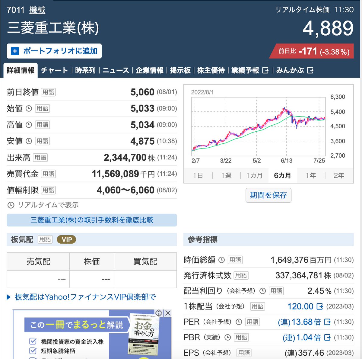Open the ニュース tab
Viewport: 362px width, 359px height.
pyautogui.click(x=116, y=70)
